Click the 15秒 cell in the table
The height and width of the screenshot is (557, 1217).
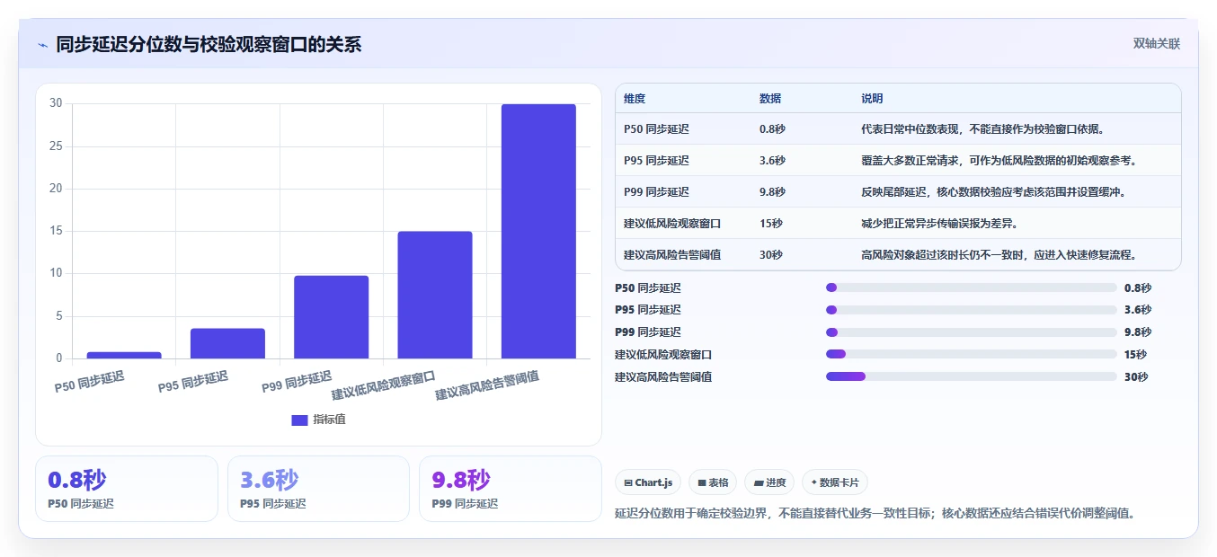[771, 223]
